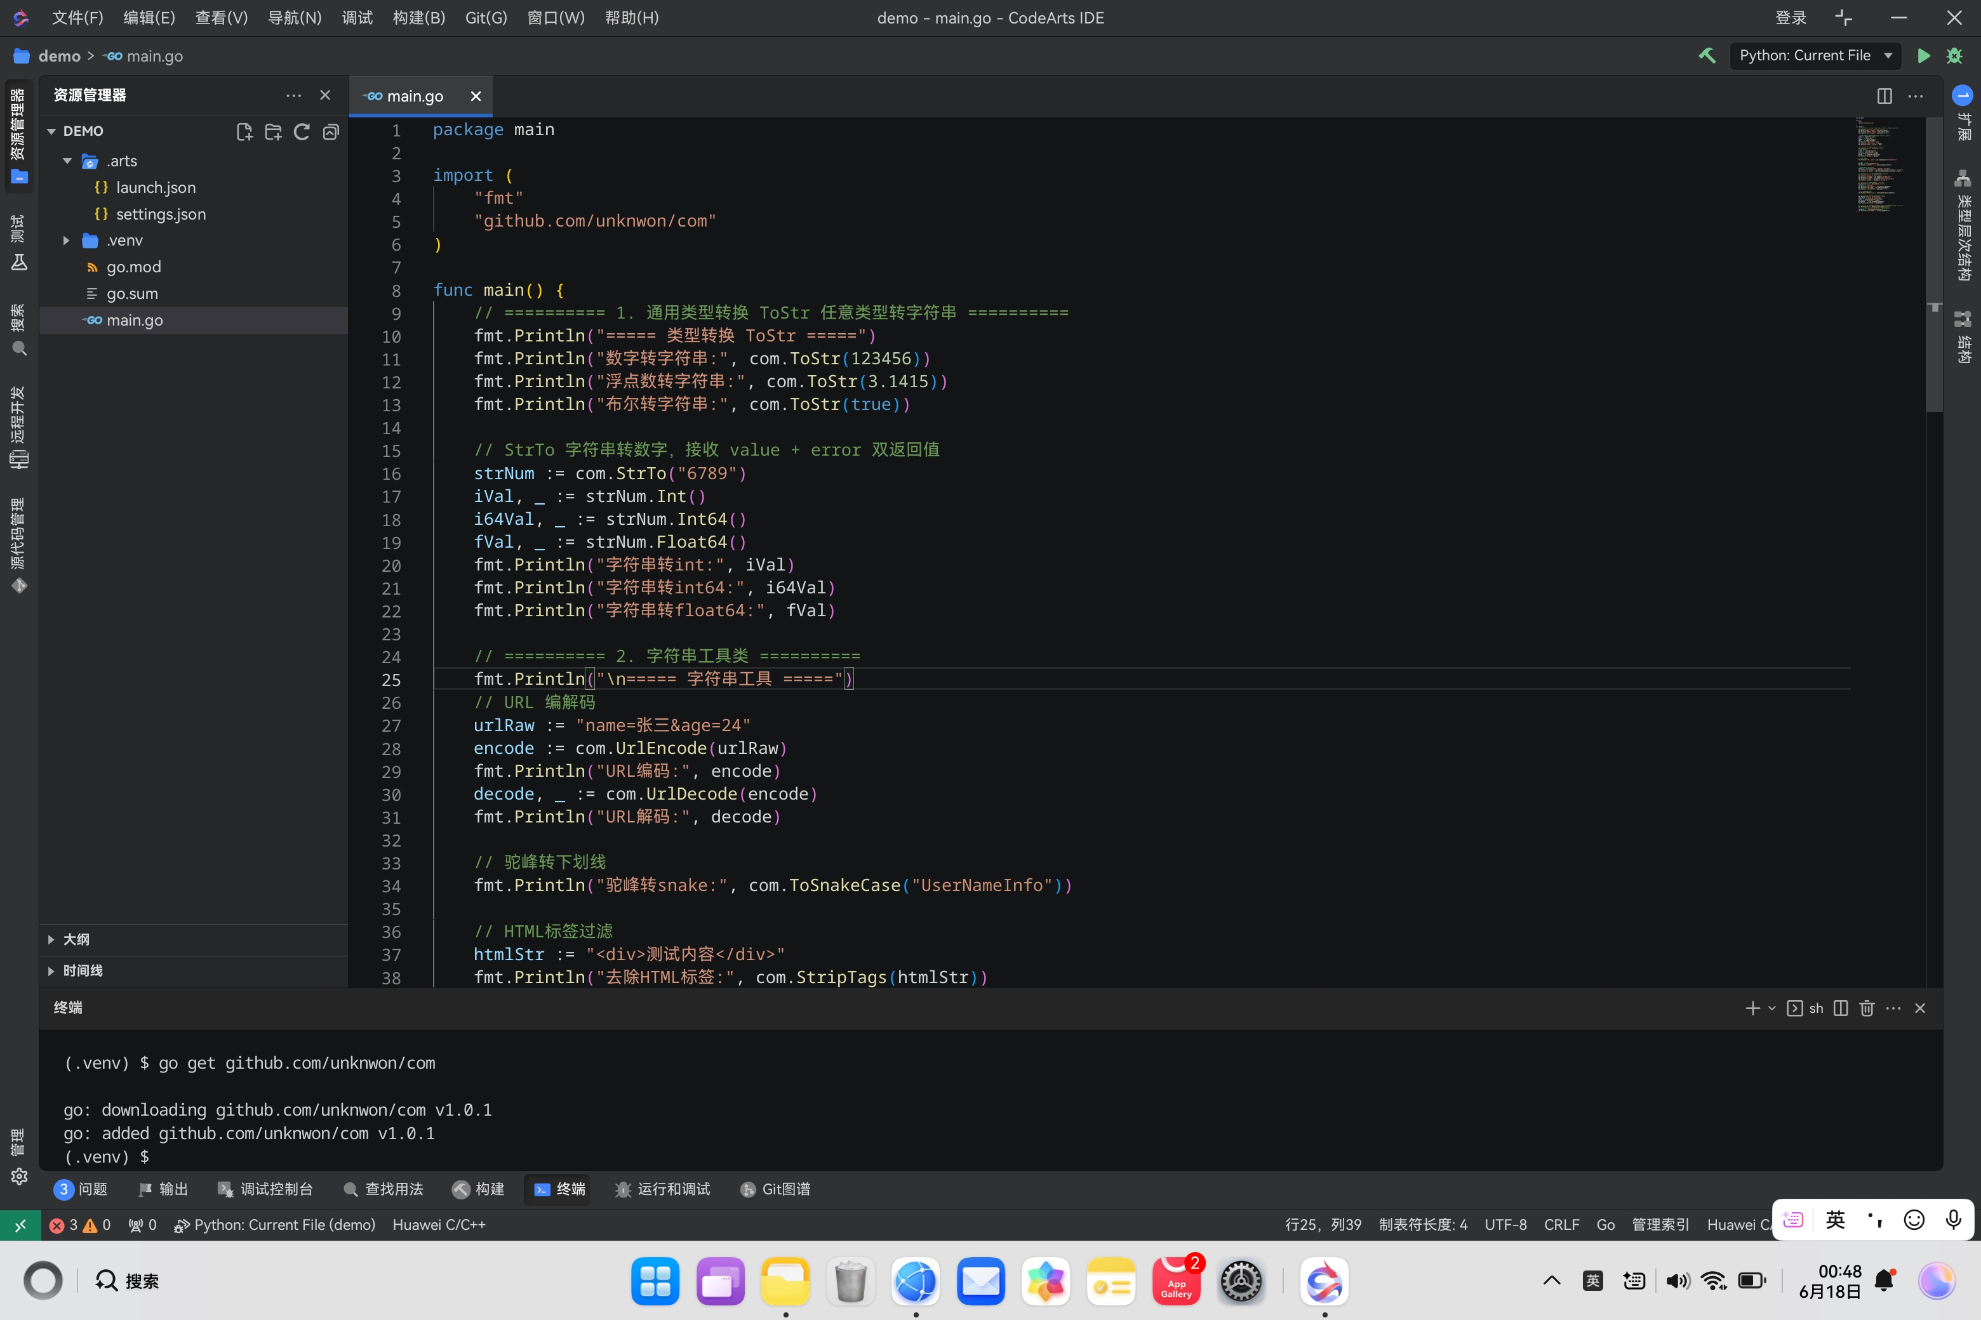The image size is (1981, 1320).
Task: Click the UTF-8 encoding status item
Action: coord(1505,1225)
